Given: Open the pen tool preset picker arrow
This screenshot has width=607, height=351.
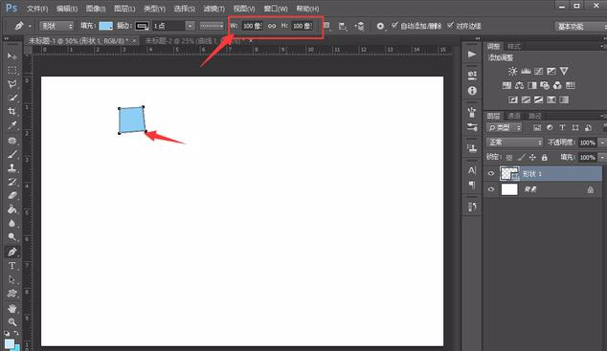Looking at the screenshot, I should tap(30, 26).
